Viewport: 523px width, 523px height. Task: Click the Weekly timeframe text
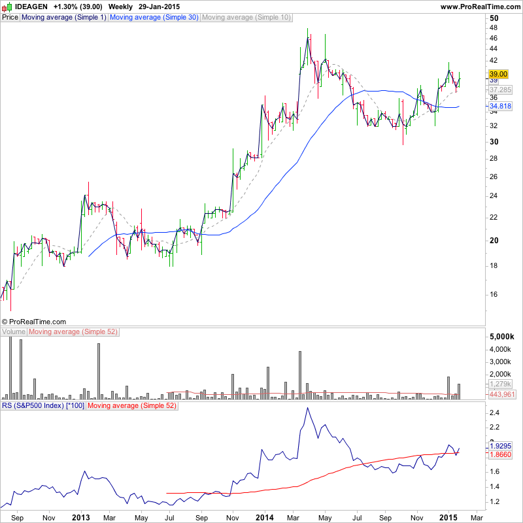pos(120,7)
